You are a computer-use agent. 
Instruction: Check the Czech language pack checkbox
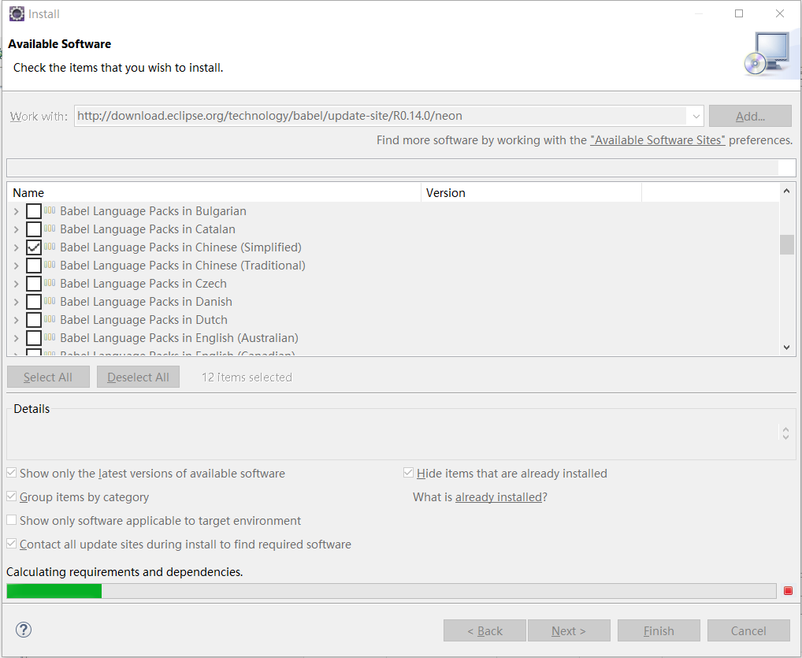point(34,284)
